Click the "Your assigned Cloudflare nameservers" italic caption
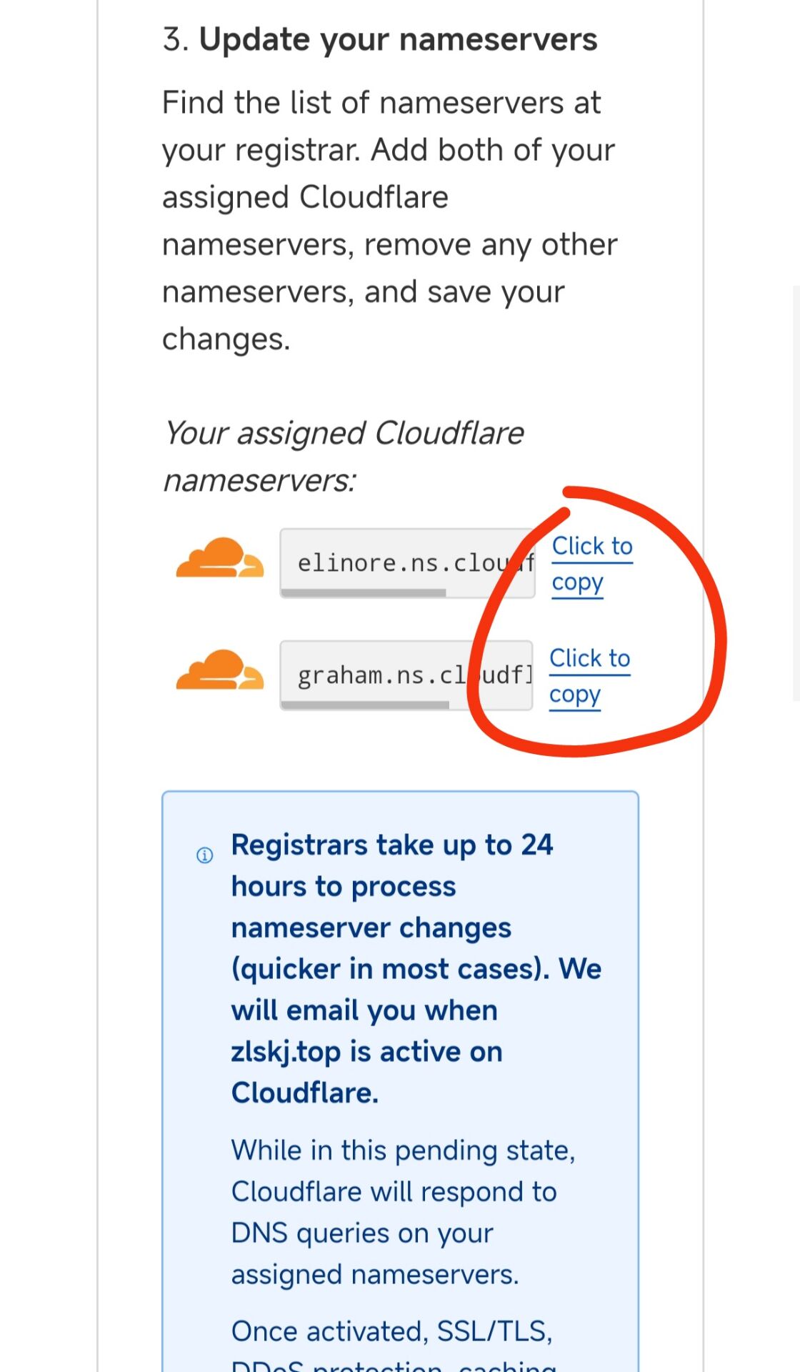The height and width of the screenshot is (1372, 800). [343, 457]
